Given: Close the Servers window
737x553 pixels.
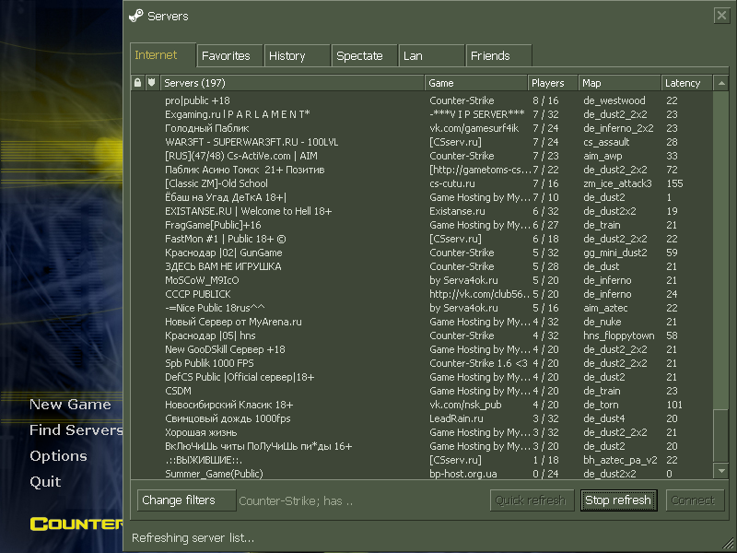Looking at the screenshot, I should 721,16.
